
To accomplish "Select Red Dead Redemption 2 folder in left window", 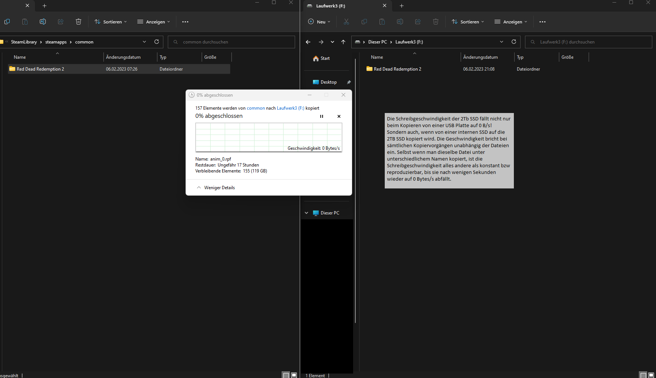I will [x=119, y=69].
